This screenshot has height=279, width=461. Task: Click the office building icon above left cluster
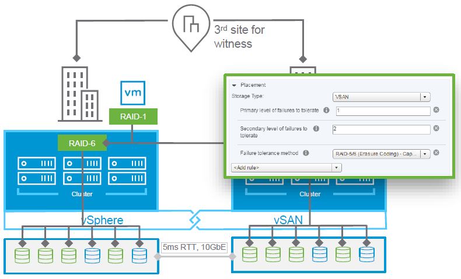tap(80, 94)
